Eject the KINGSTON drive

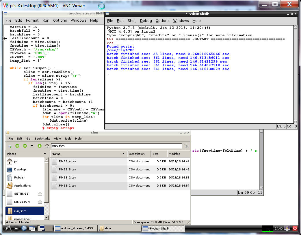click(40, 202)
